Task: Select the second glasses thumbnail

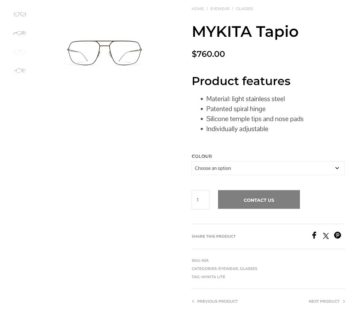Action: point(20,33)
